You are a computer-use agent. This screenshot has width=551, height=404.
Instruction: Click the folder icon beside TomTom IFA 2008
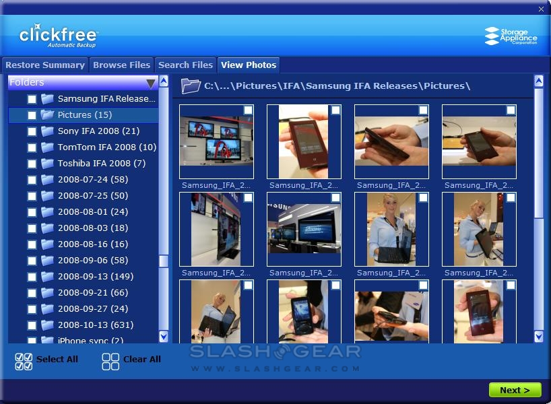pos(47,147)
